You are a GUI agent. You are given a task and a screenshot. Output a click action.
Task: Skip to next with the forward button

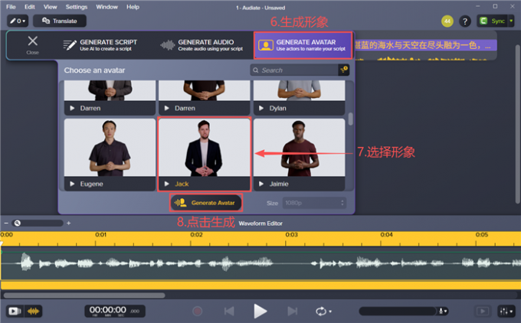(x=292, y=311)
